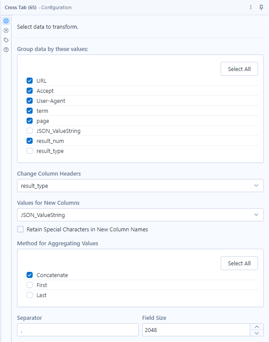Increase the Field Size value with up arrow

257,327
